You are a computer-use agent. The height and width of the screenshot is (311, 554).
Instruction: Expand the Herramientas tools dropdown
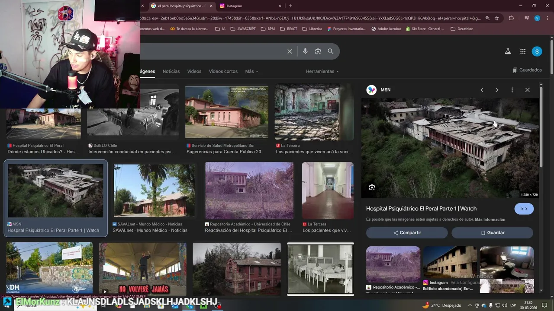point(322,71)
